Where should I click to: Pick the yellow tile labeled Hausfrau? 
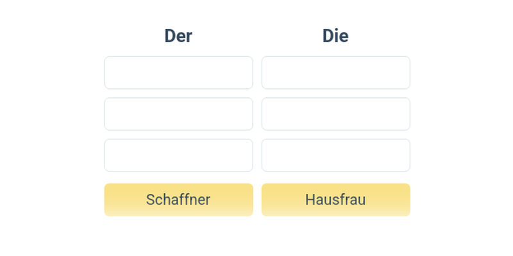click(x=335, y=200)
